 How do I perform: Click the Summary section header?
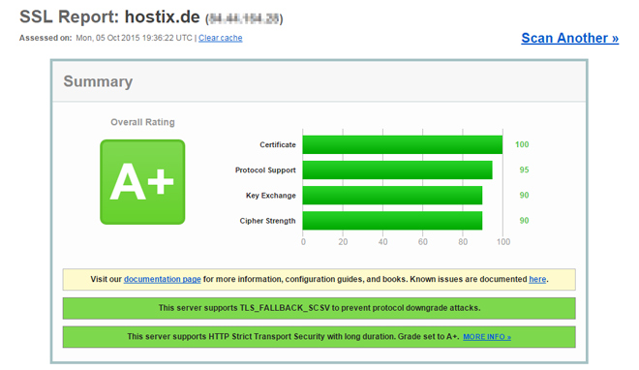point(319,81)
